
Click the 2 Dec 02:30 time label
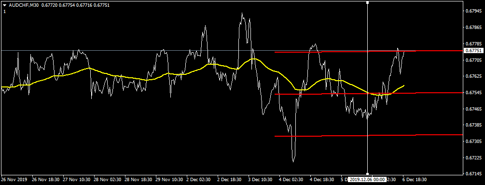(x=198, y=179)
